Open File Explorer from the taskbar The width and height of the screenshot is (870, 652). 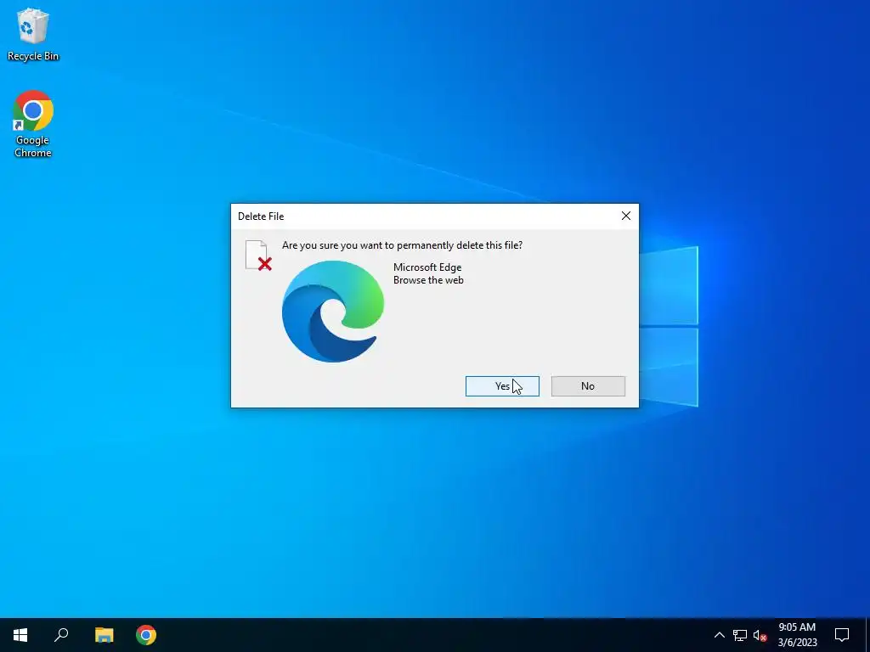pos(104,635)
